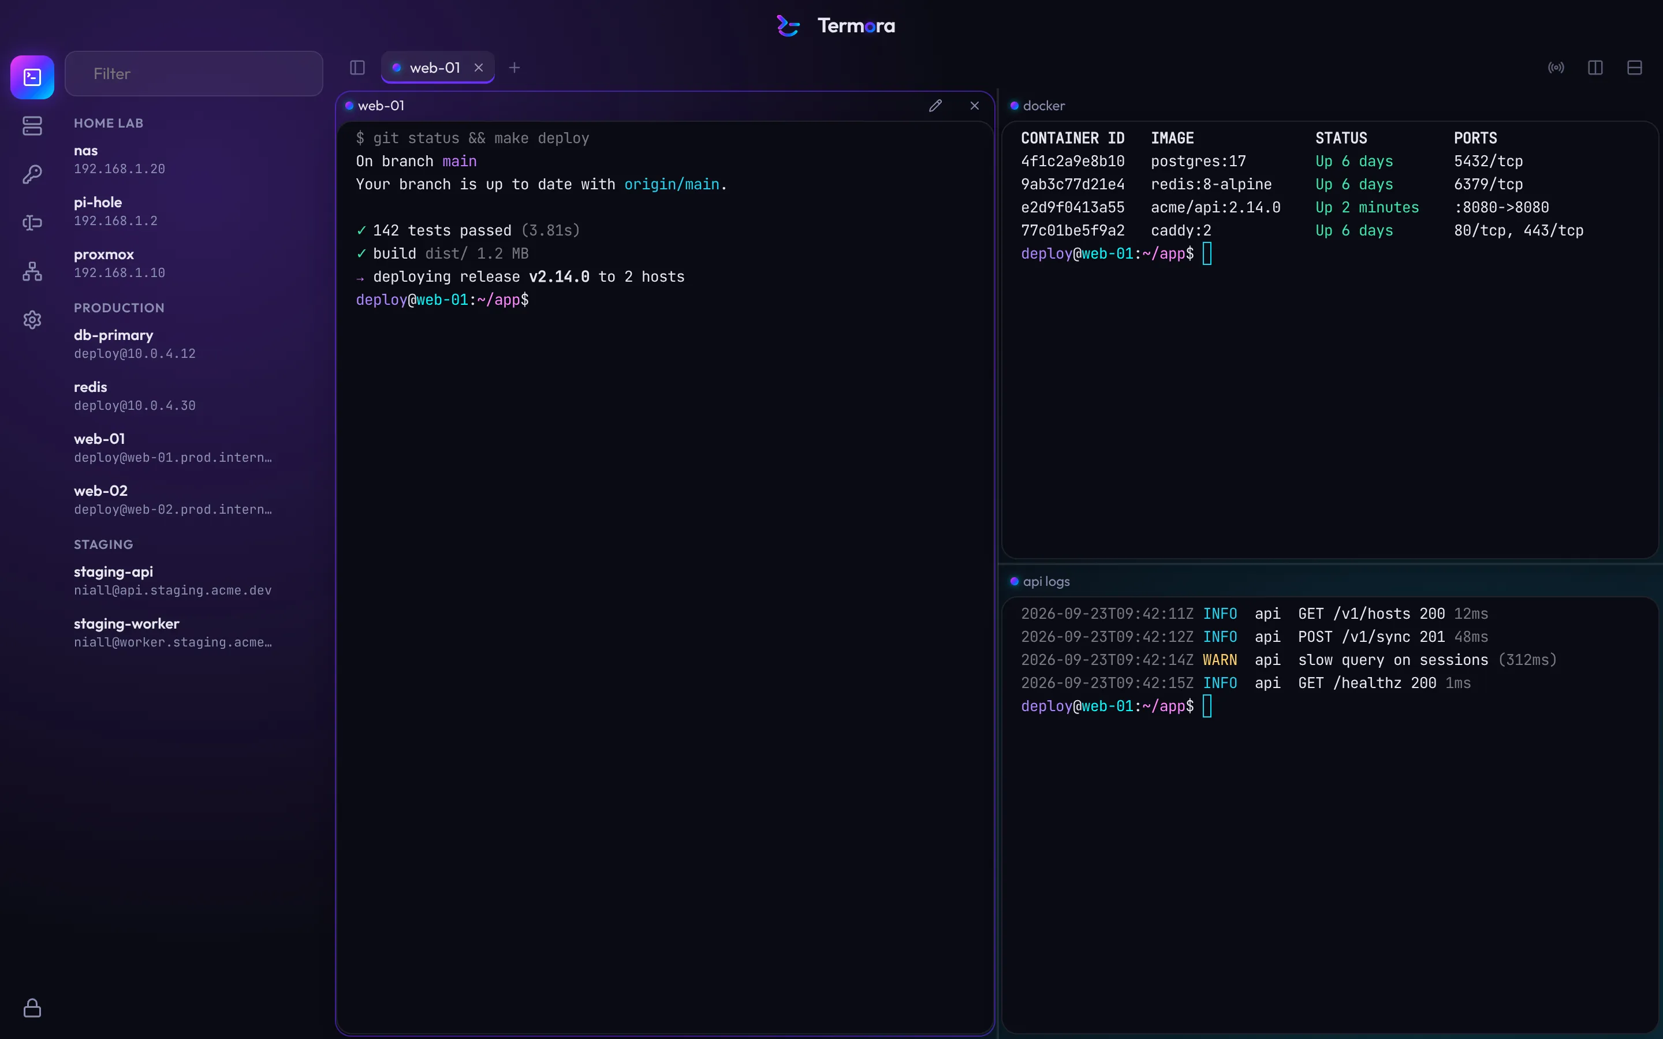This screenshot has width=1663, height=1039.
Task: Click the WARN log level text
Action: pos(1220,660)
